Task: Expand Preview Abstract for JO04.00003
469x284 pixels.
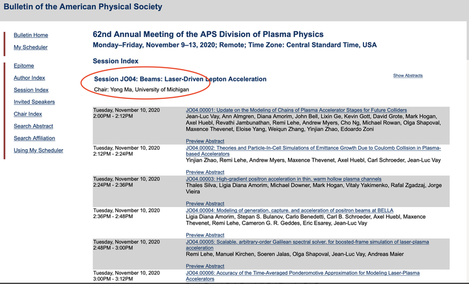Action: [x=205, y=203]
